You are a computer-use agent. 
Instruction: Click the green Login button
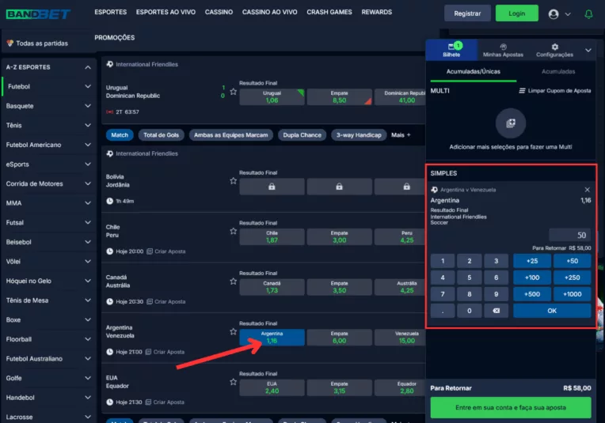pyautogui.click(x=516, y=13)
